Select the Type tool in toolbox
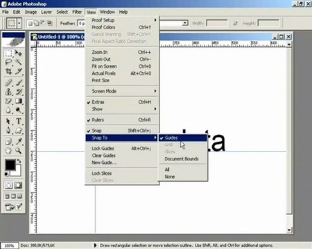 (x=19, y=121)
